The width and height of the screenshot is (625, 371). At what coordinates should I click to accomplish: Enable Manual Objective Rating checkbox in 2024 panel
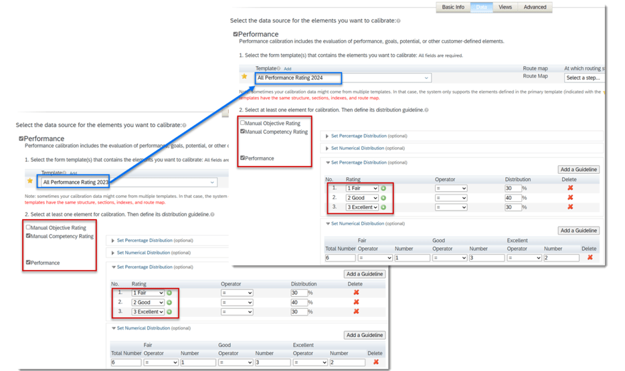243,123
